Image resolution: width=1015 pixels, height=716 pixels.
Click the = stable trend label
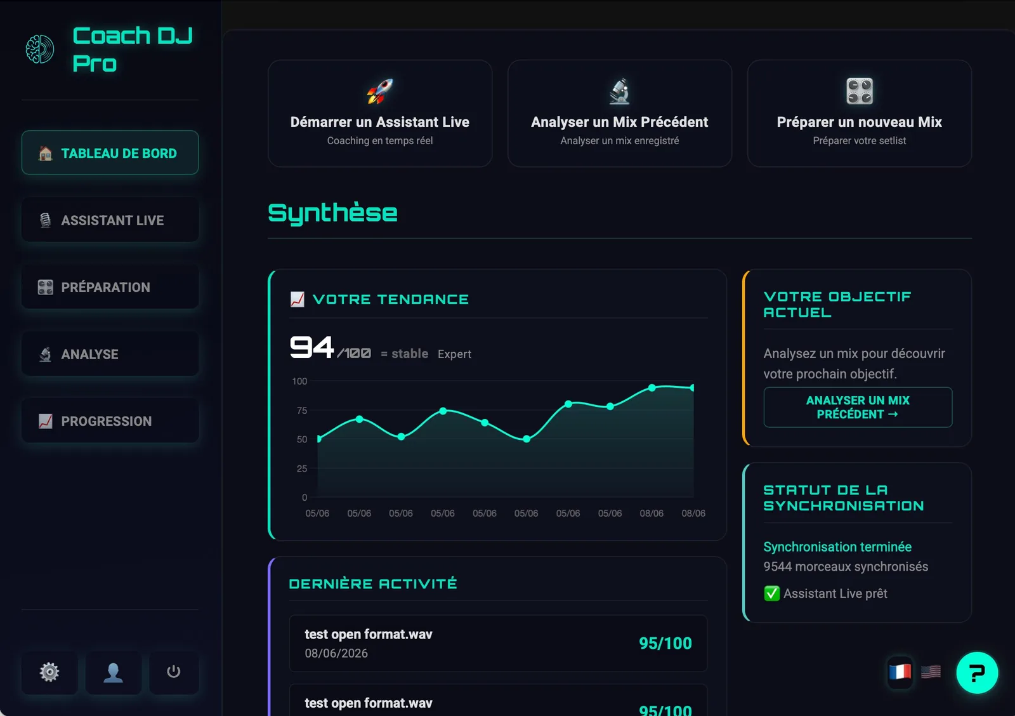pos(404,354)
